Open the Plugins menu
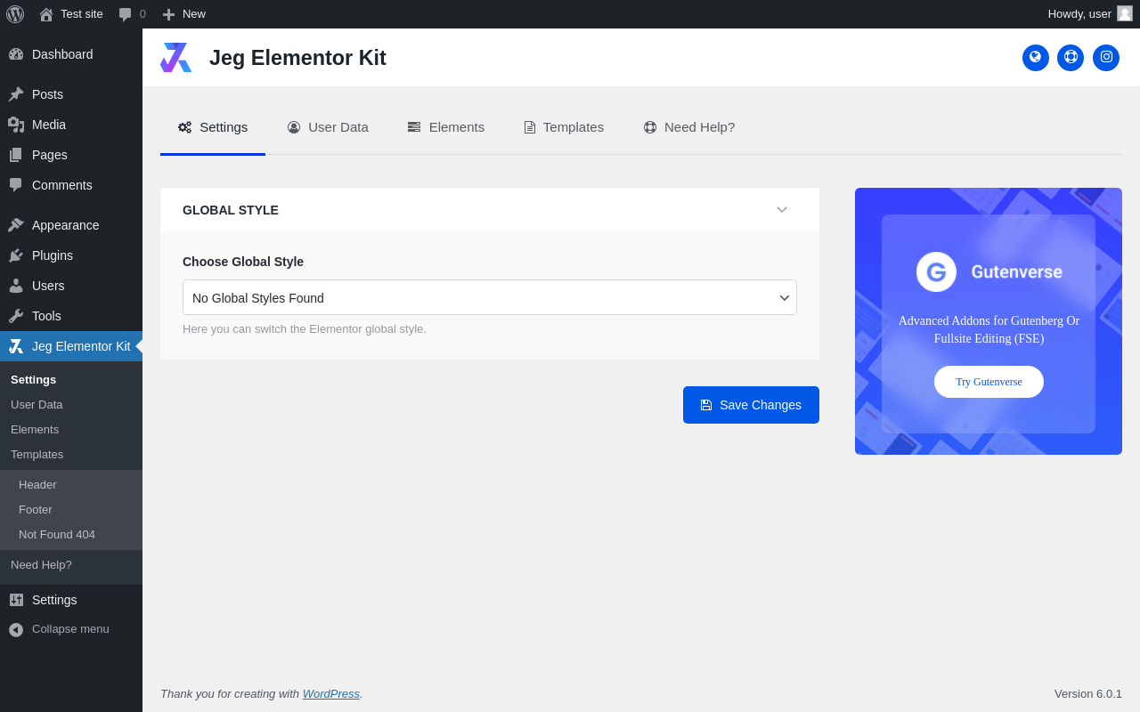Image resolution: width=1140 pixels, height=712 pixels. click(71, 255)
